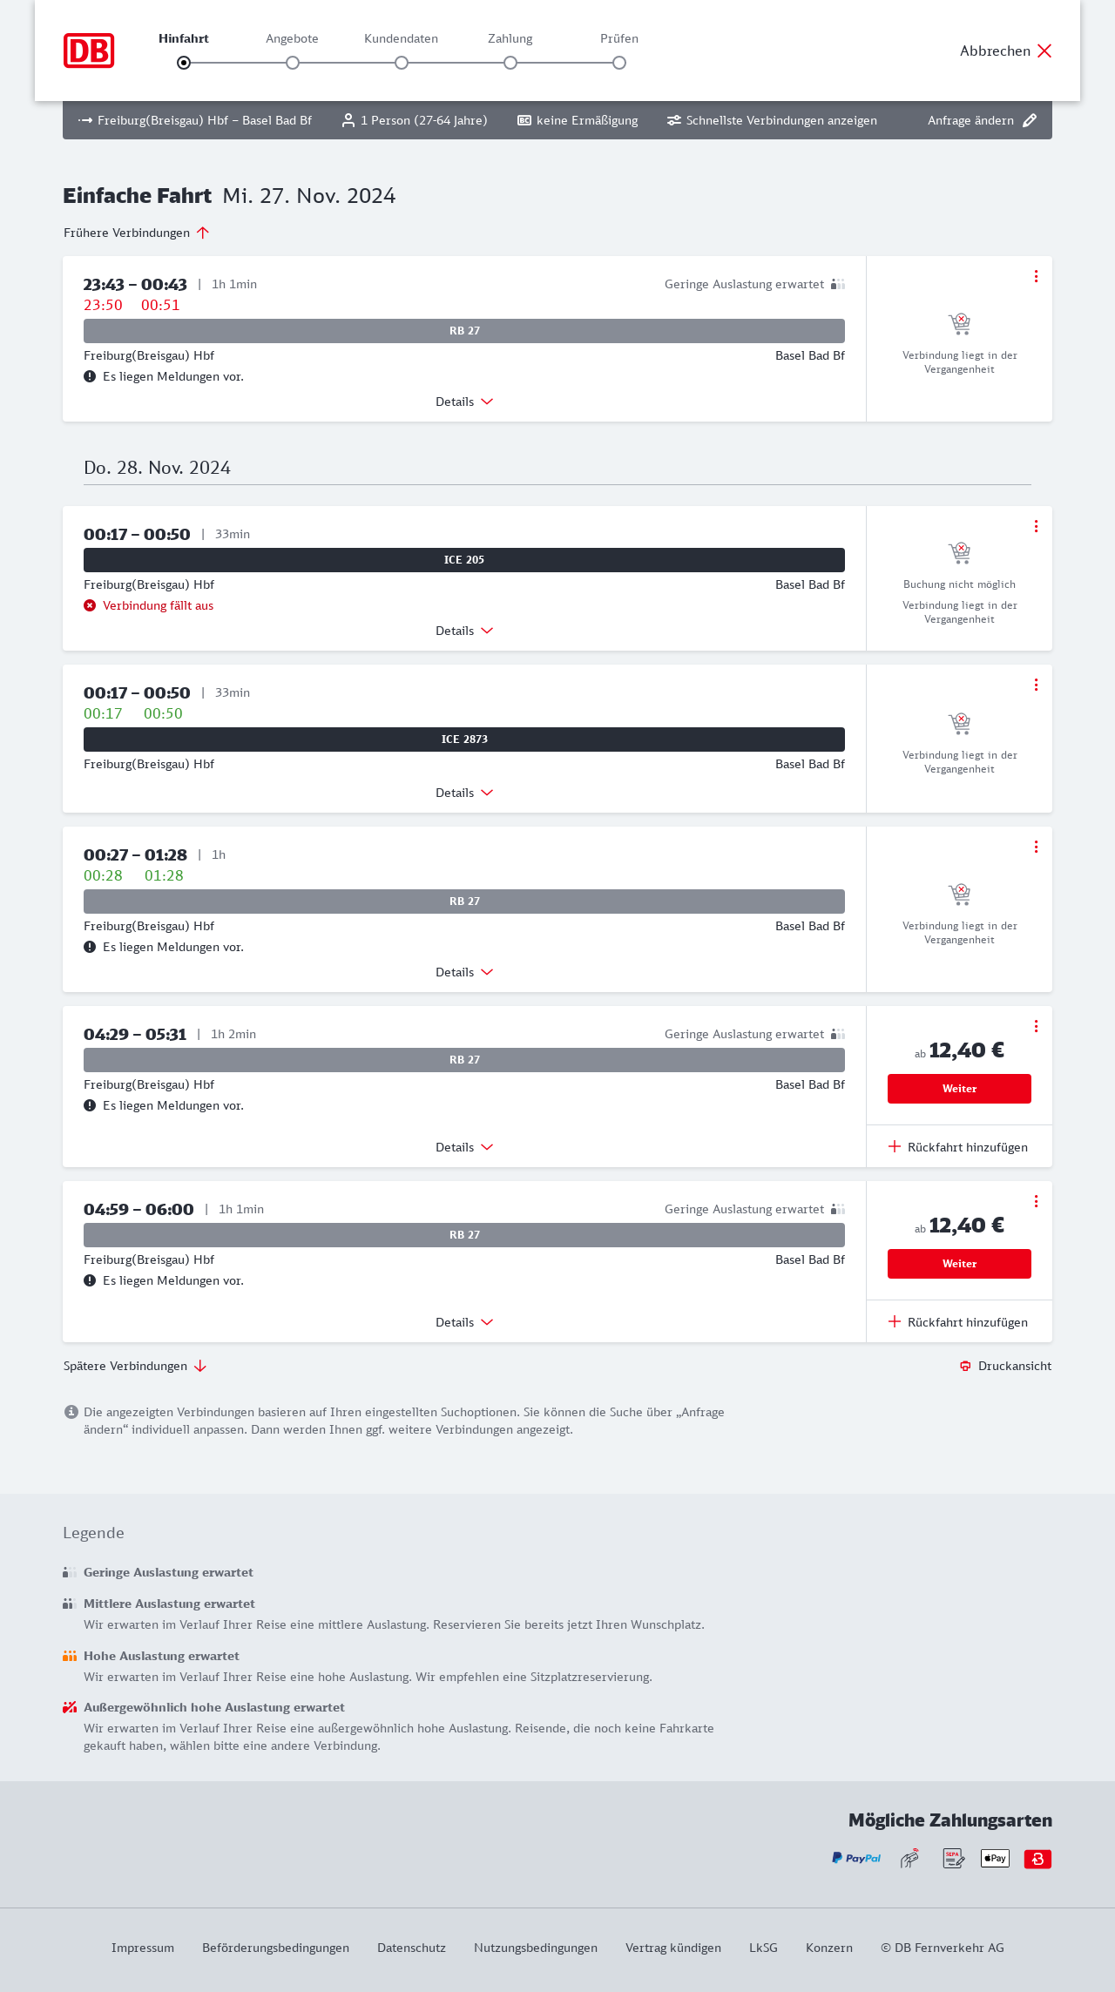This screenshot has width=1115, height=1992.
Task: Expand Details for ICE 2873 connection
Action: point(464,793)
